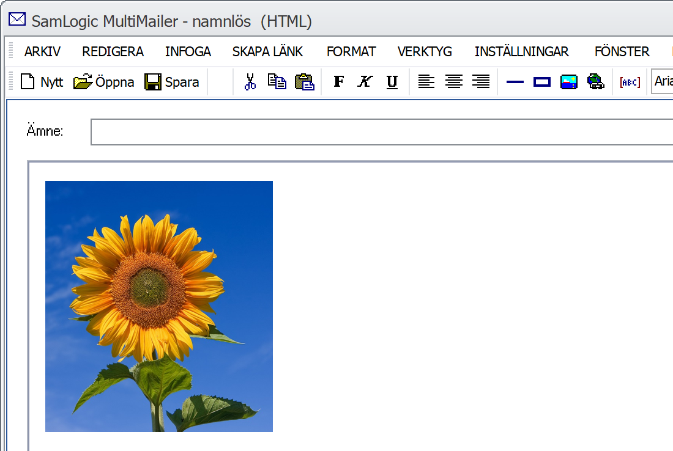Click the Cut scissors icon
Screen dimensions: 673x451
(250, 81)
